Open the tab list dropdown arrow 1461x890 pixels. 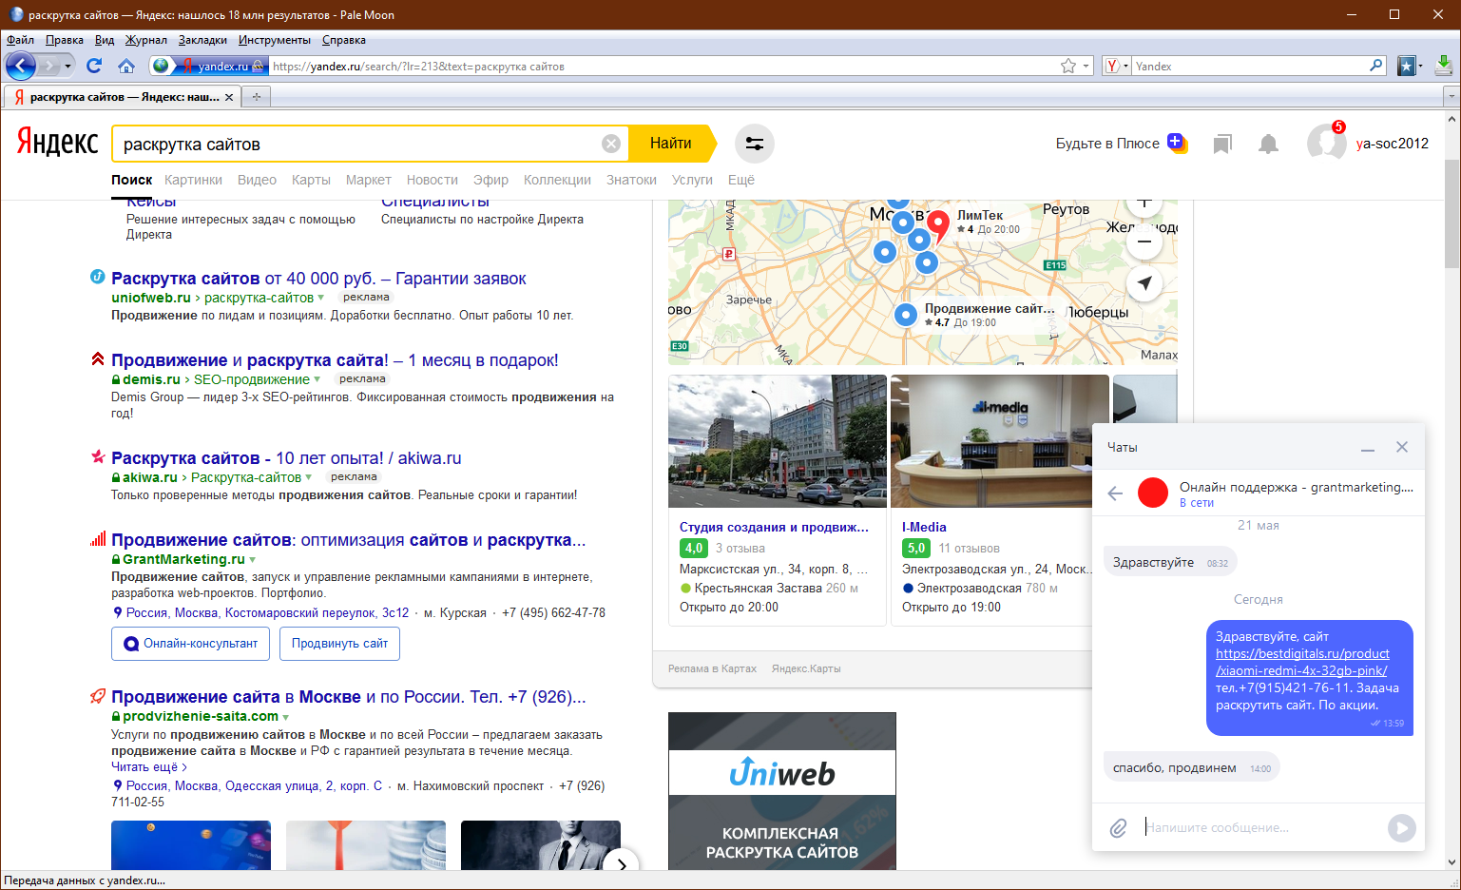pyautogui.click(x=1451, y=96)
